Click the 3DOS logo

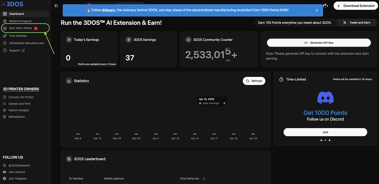tap(13, 4)
